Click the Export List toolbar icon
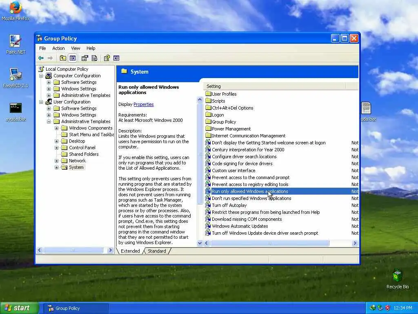Viewport: 418px width, 314px height. 94,58
